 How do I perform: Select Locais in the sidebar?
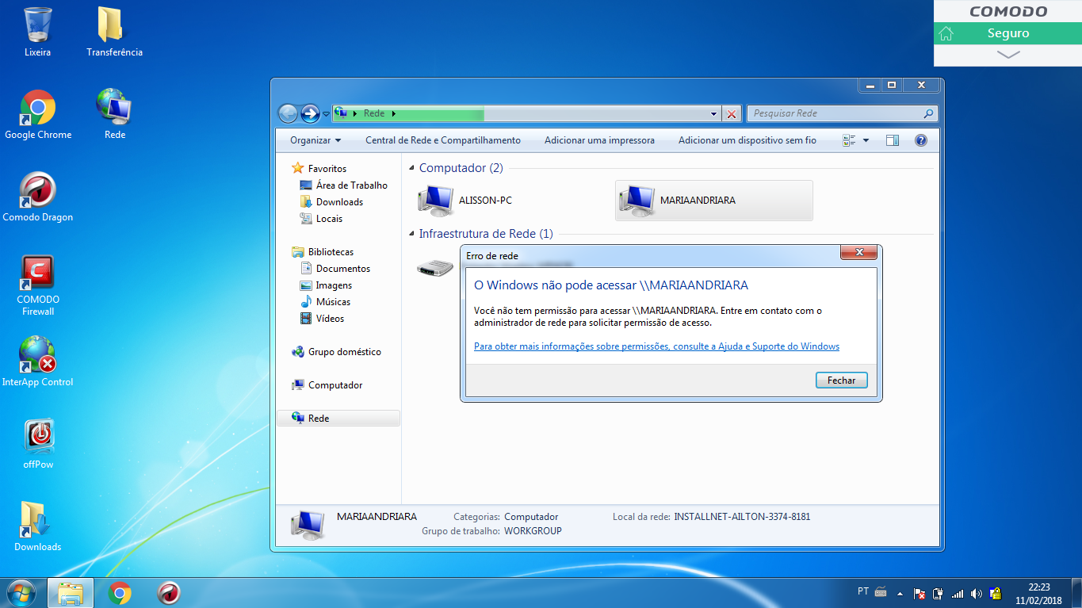[321, 218]
